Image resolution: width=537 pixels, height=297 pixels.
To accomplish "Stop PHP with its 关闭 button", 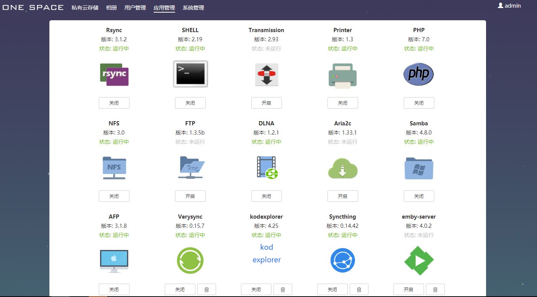I will [419, 103].
